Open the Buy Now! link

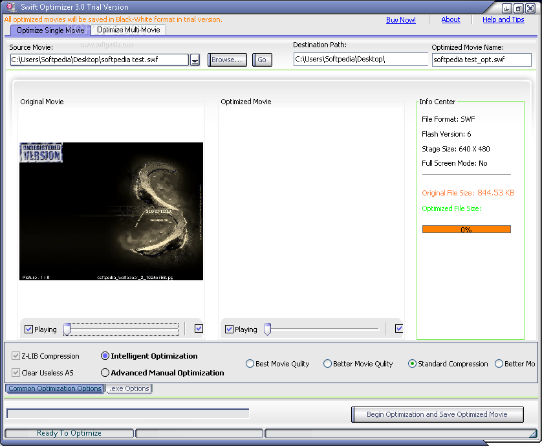click(x=400, y=20)
